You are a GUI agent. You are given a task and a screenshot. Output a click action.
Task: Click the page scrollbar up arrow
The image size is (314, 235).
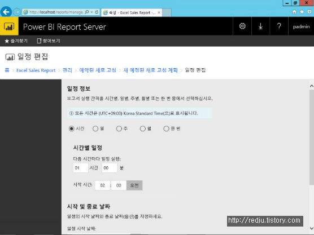click(312, 86)
